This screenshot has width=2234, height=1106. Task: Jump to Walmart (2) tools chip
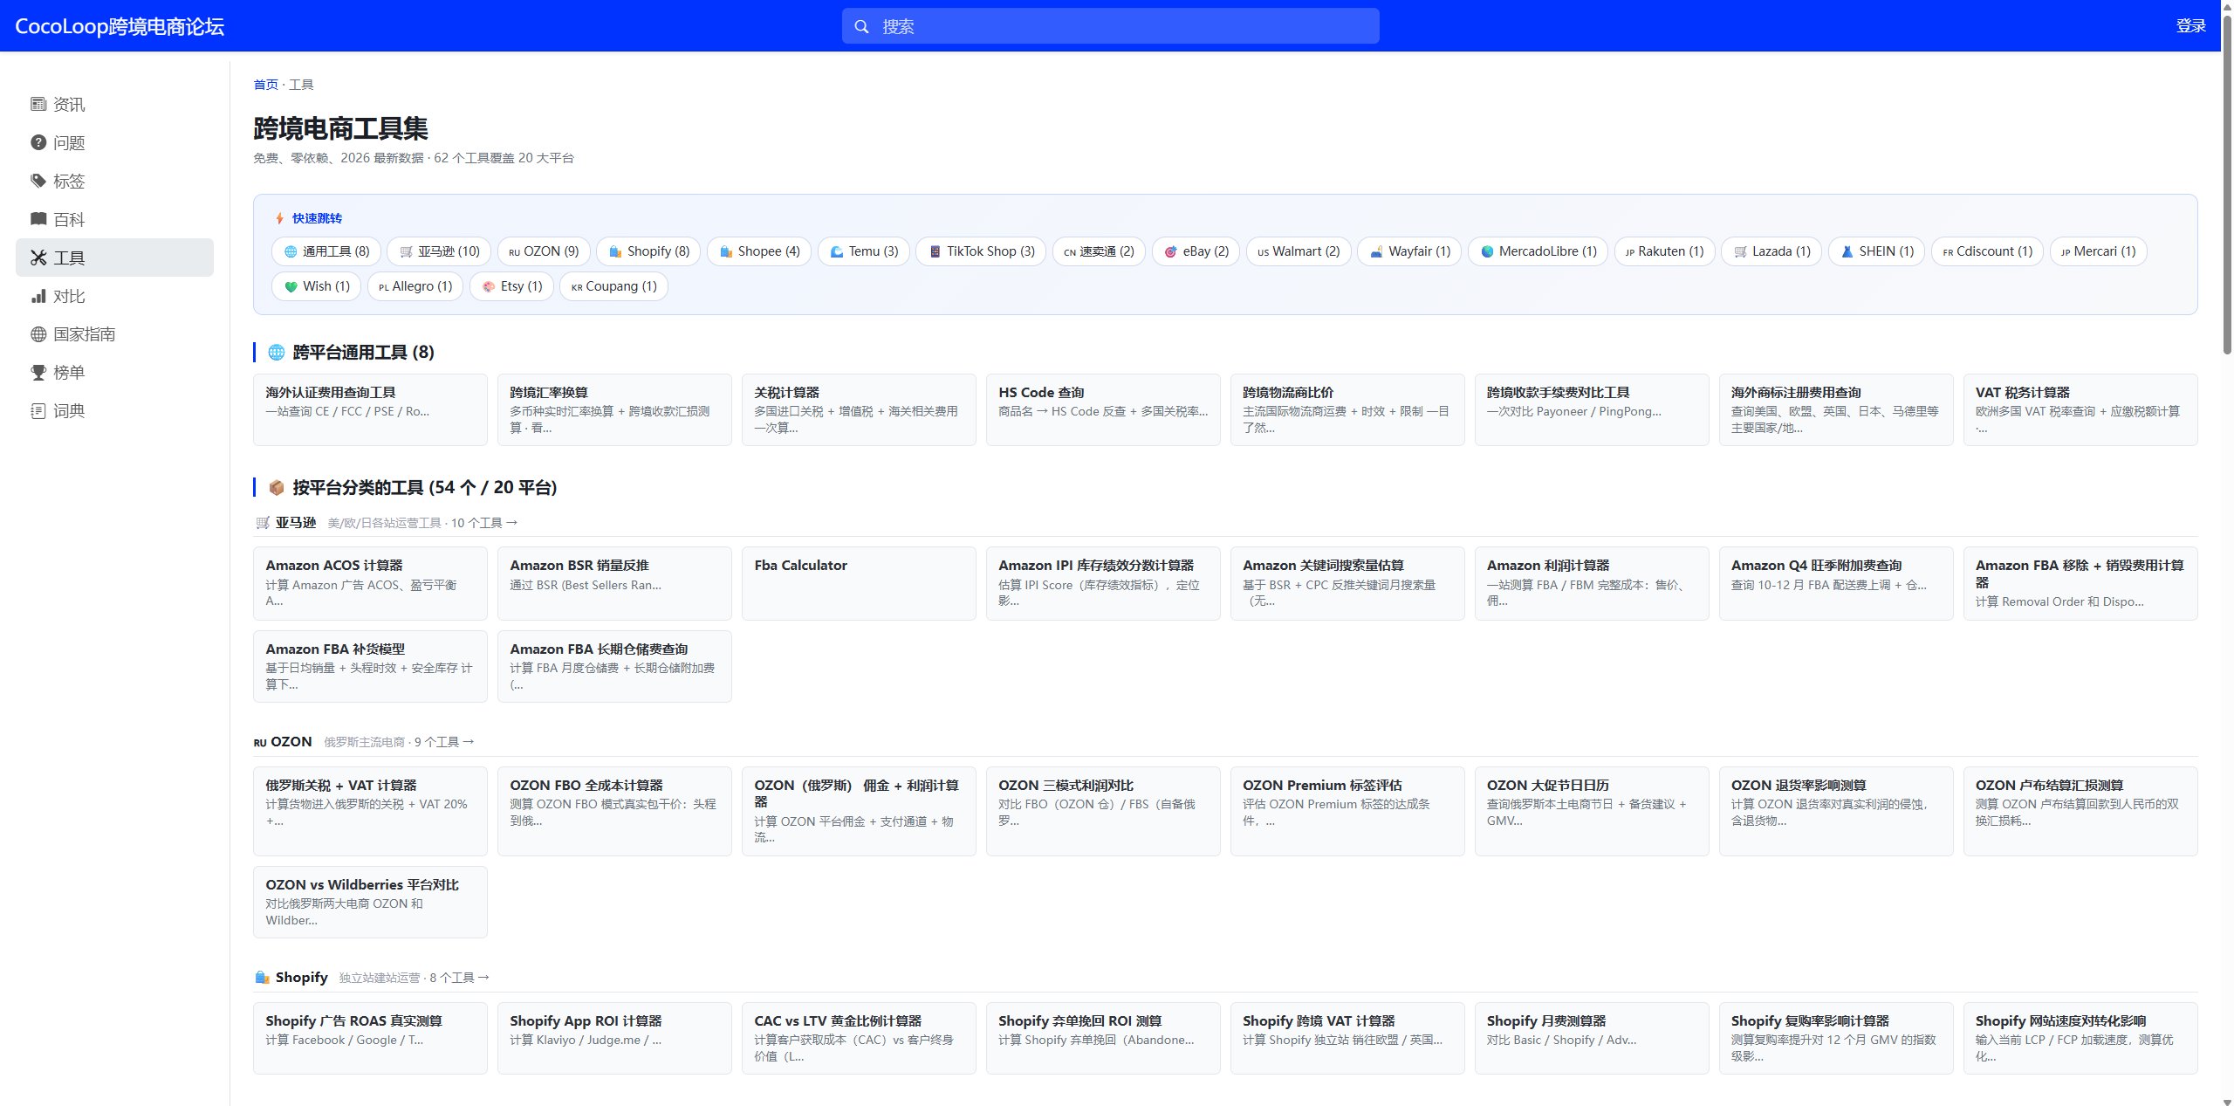1299,251
